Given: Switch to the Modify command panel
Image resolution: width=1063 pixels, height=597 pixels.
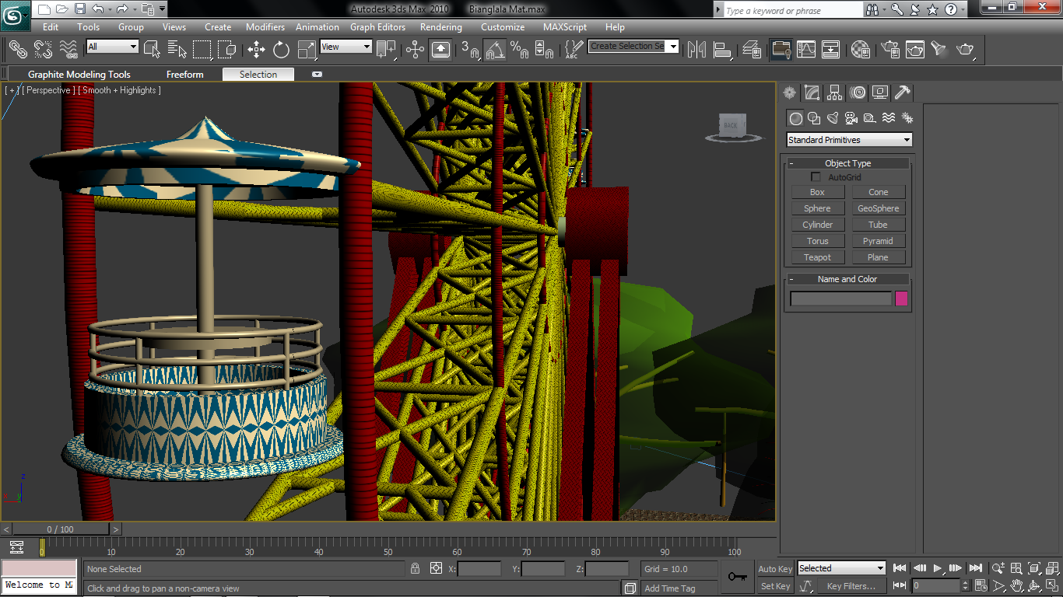Looking at the screenshot, I should pyautogui.click(x=812, y=93).
